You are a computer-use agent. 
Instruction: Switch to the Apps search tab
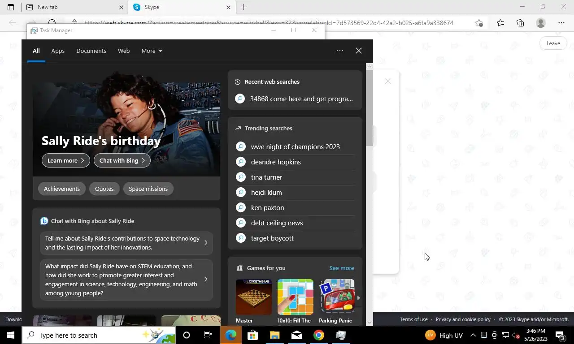click(x=58, y=51)
